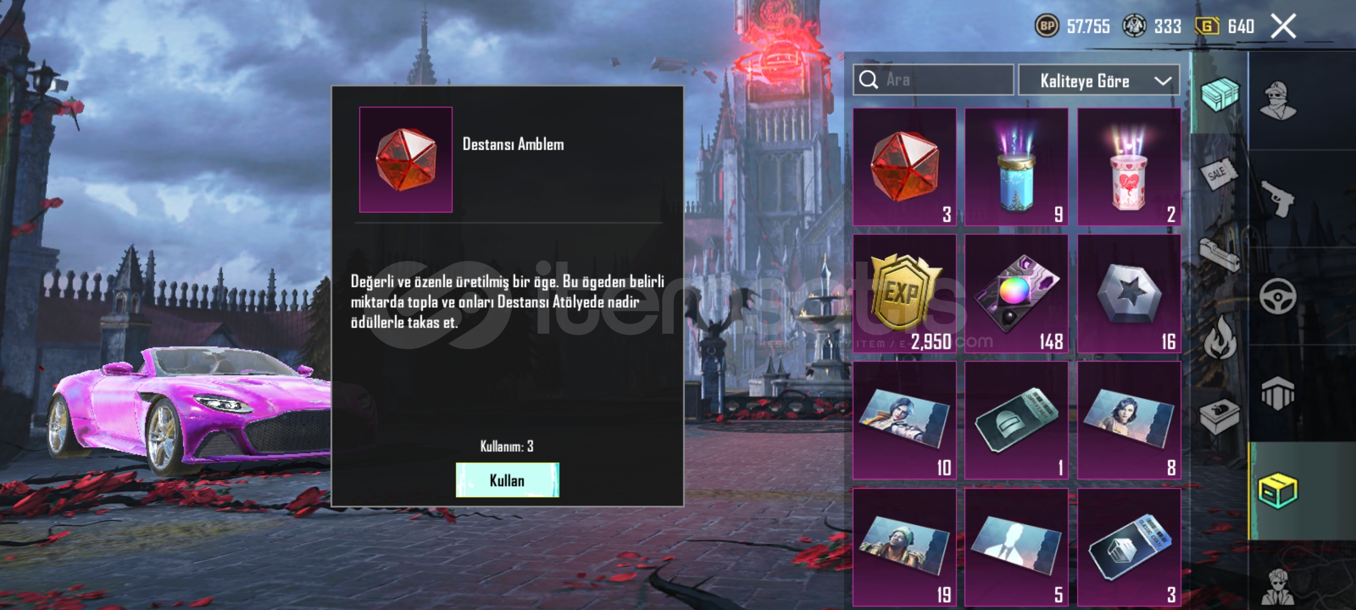Click the sort dropdown chevron arrow

[x=1163, y=81]
